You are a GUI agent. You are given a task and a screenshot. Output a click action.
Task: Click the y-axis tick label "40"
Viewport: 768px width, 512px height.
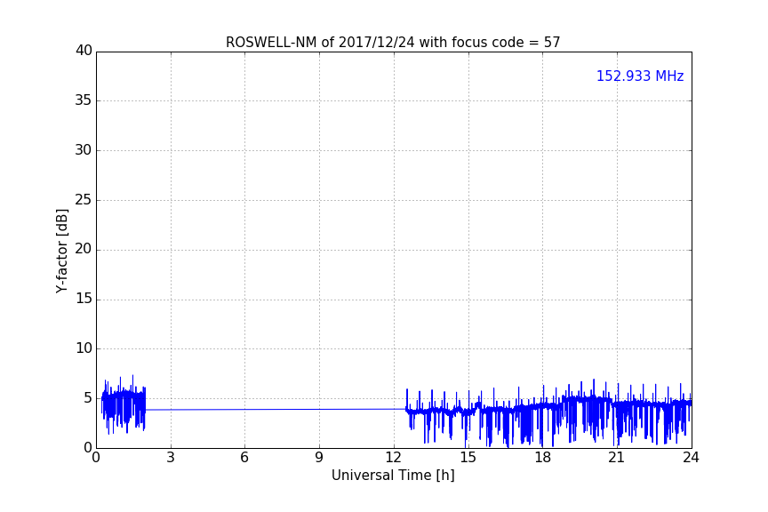pyautogui.click(x=84, y=51)
